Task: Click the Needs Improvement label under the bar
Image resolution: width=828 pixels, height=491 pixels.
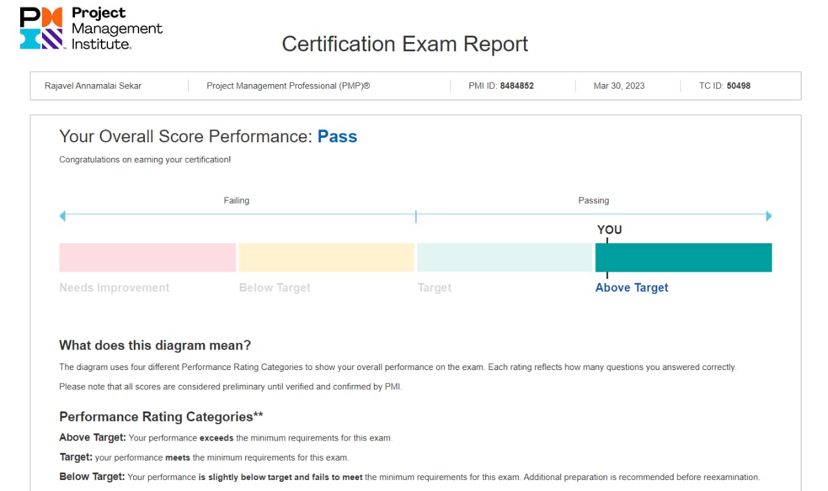Action: (114, 288)
